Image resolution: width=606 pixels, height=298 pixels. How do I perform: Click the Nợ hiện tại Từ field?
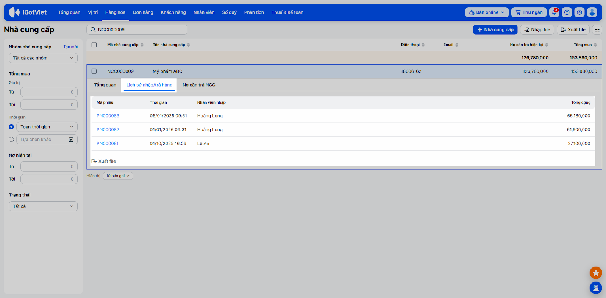point(49,166)
